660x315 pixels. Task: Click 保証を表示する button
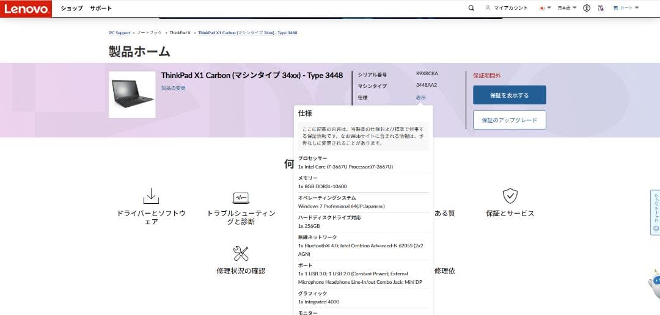[x=509, y=95]
